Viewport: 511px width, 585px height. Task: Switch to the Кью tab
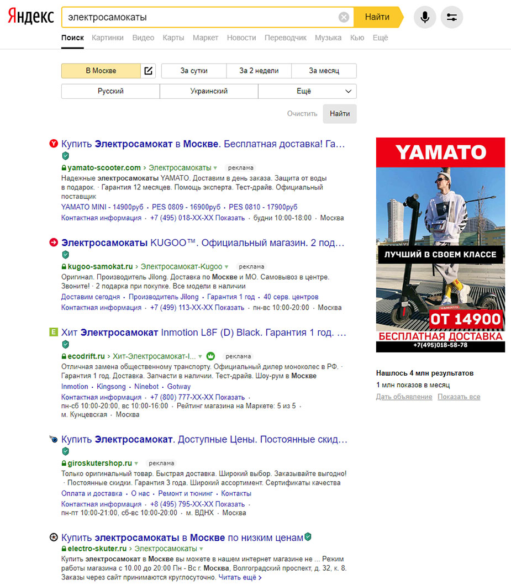pyautogui.click(x=357, y=38)
